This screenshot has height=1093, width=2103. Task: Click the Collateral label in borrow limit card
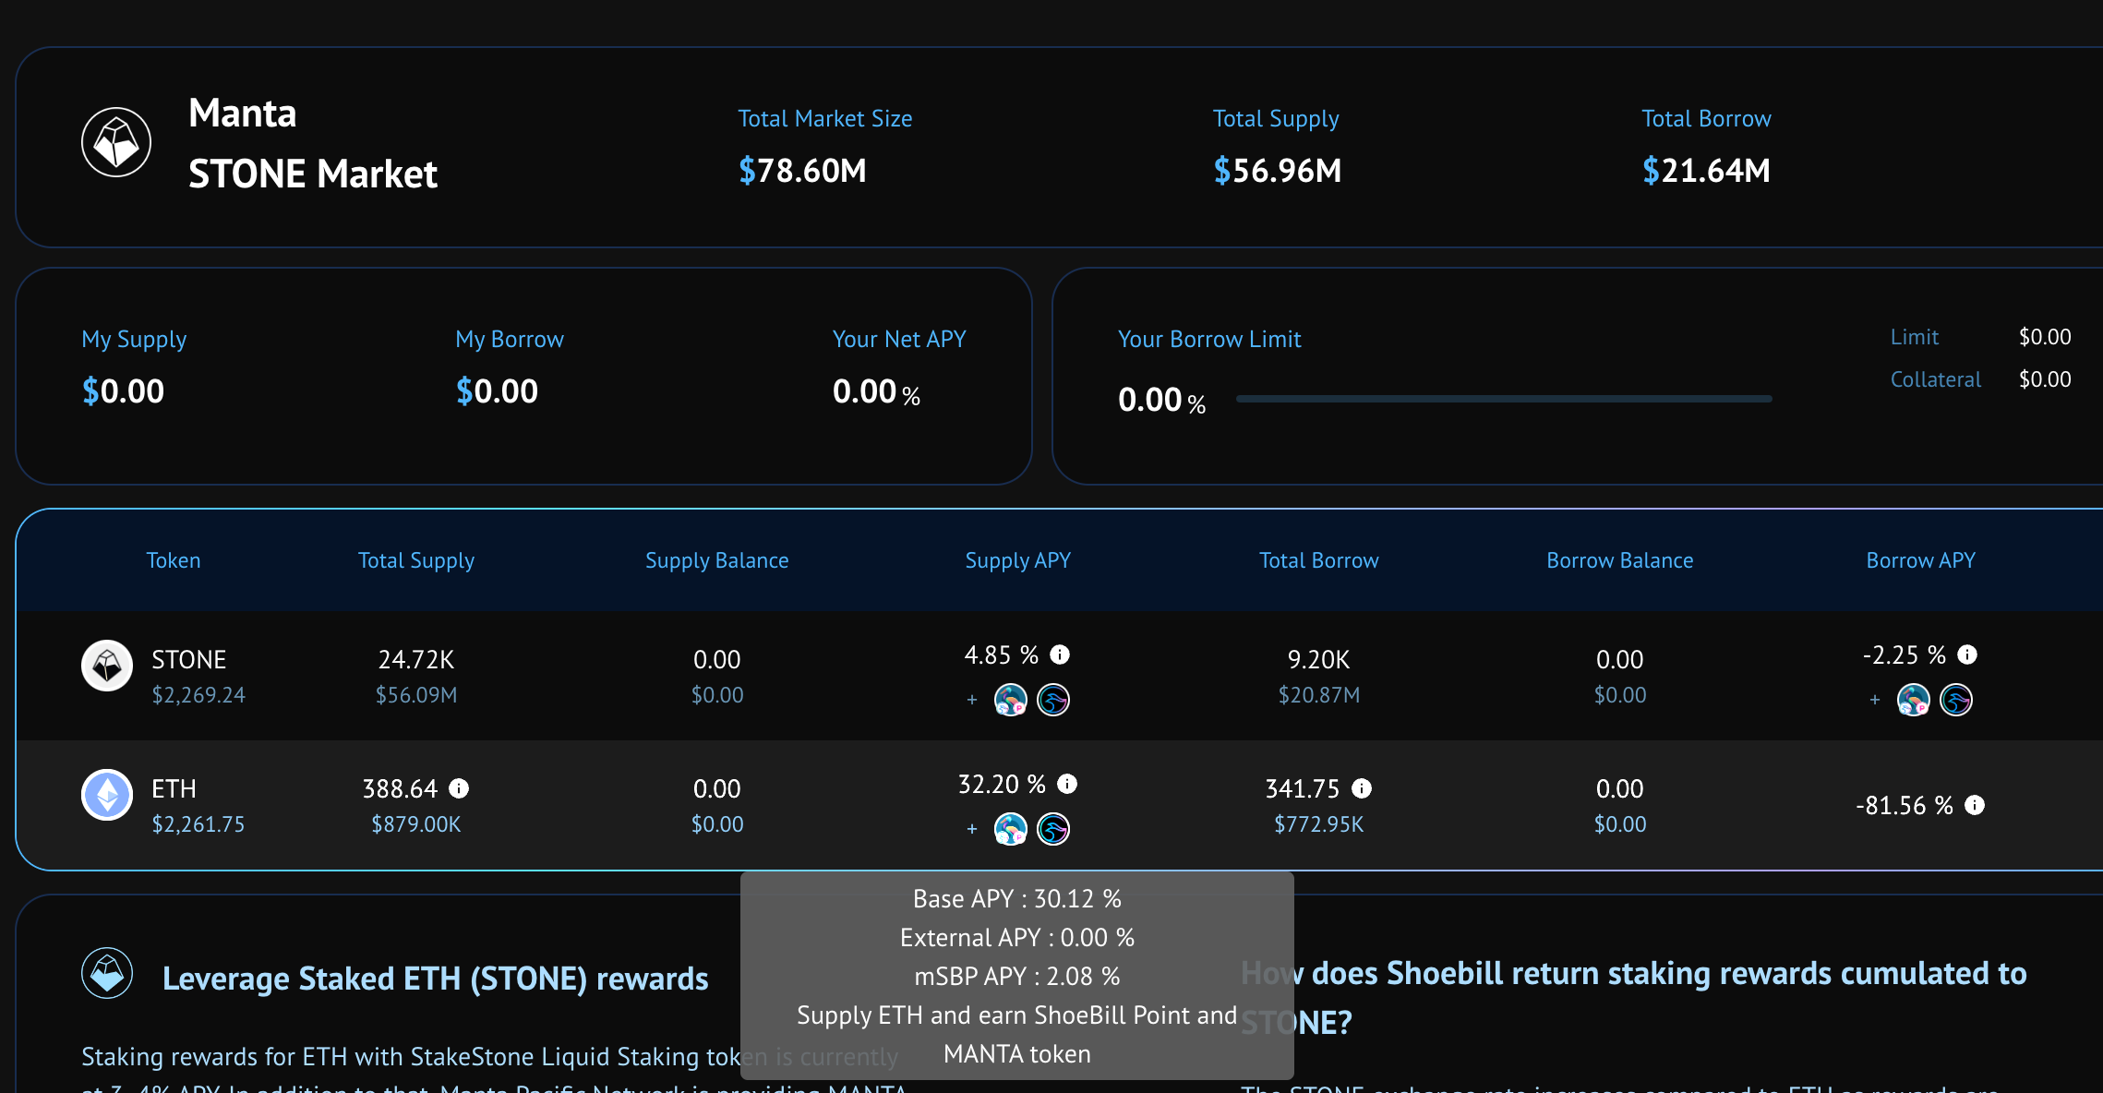click(1936, 379)
